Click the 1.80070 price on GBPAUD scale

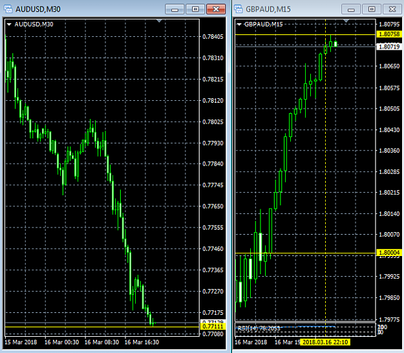point(389,235)
